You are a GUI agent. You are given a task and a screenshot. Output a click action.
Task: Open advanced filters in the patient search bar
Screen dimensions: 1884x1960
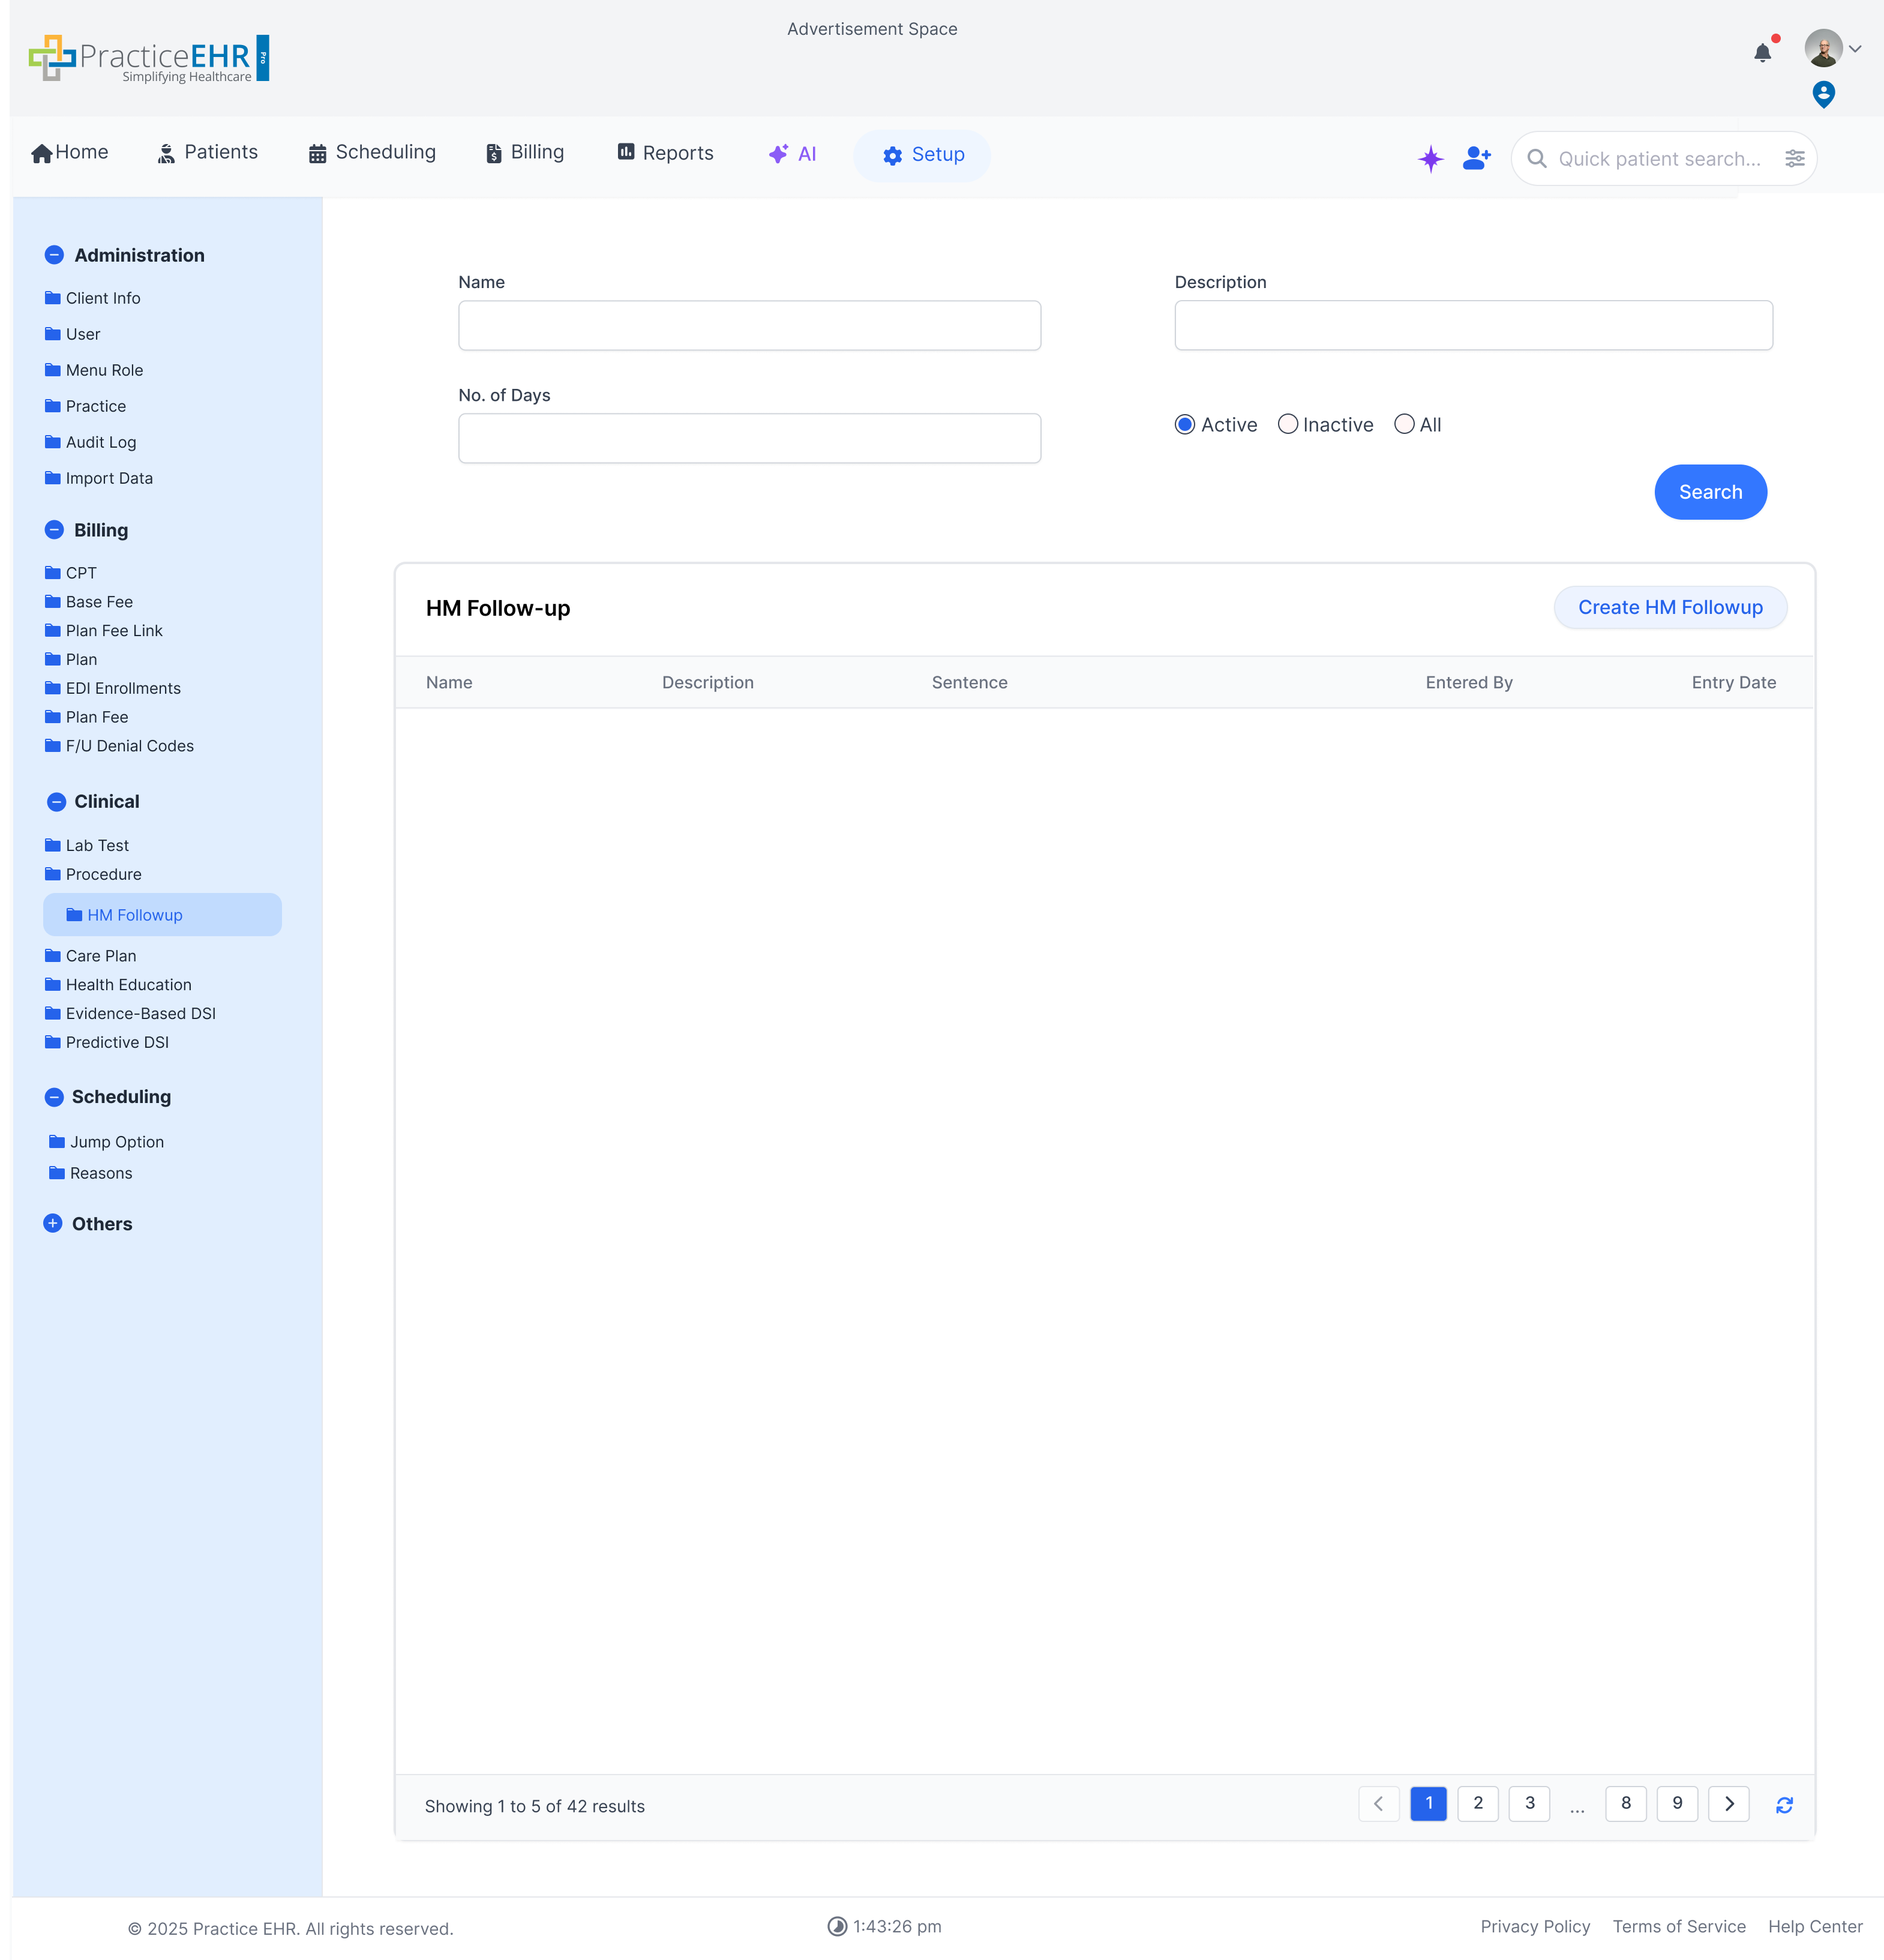pos(1795,158)
